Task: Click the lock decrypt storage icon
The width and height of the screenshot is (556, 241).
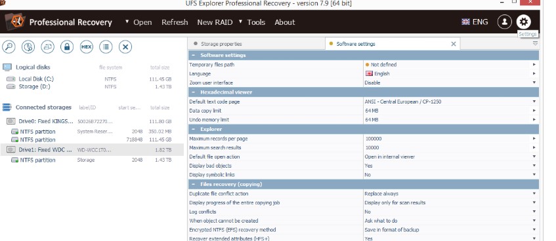Action: [67, 46]
